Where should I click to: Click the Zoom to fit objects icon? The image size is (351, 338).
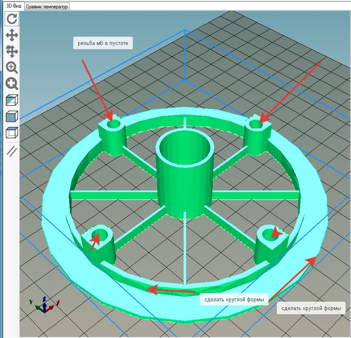(x=12, y=84)
